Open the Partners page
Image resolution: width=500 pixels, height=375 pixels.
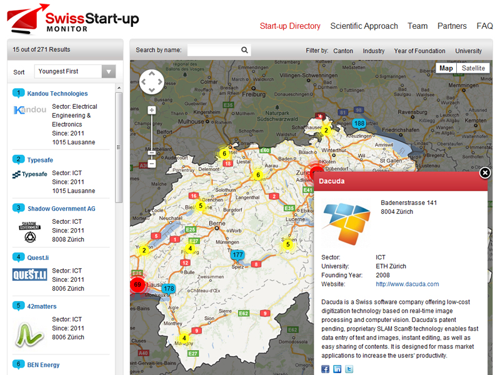452,26
